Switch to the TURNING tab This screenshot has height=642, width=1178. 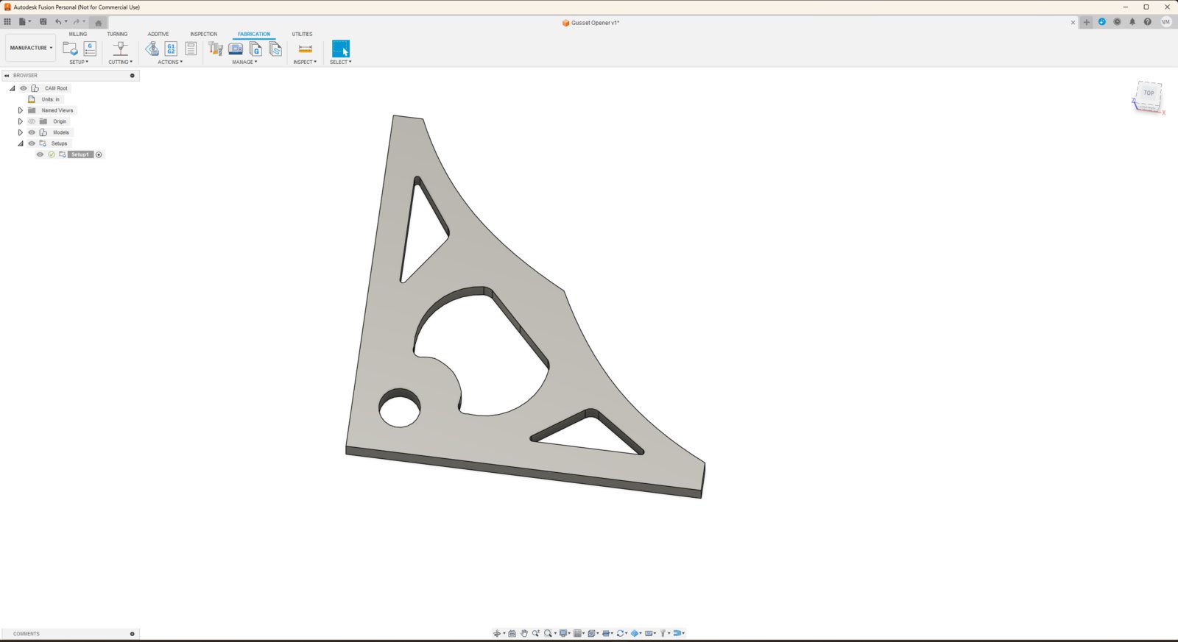tap(117, 34)
